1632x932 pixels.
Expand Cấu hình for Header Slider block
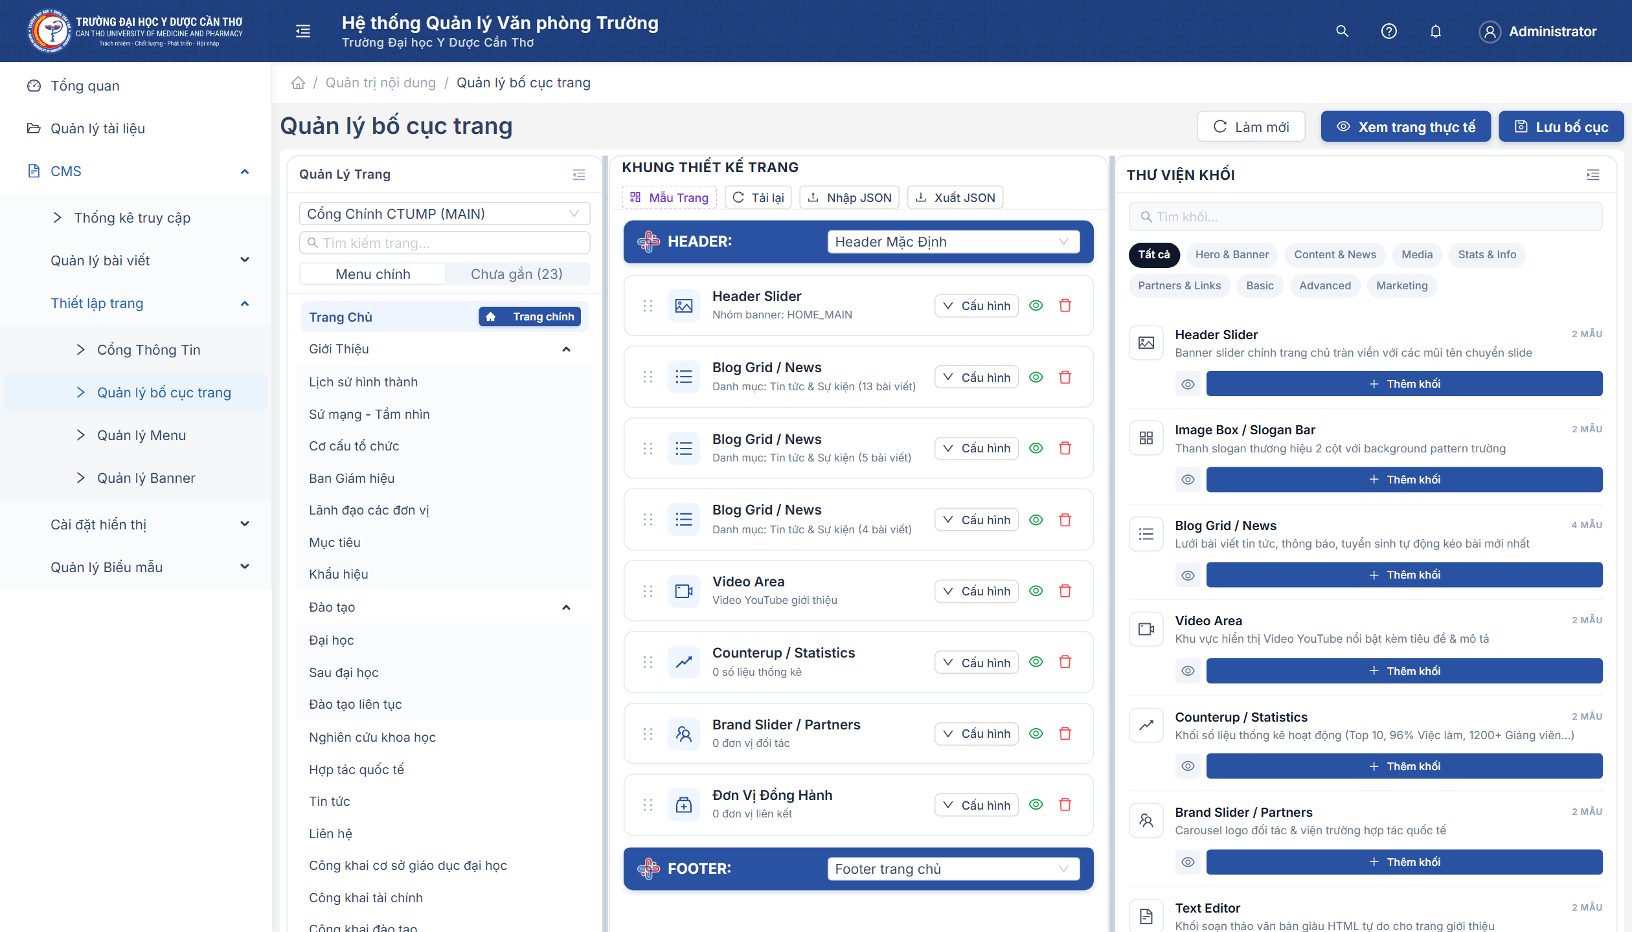[x=977, y=305]
